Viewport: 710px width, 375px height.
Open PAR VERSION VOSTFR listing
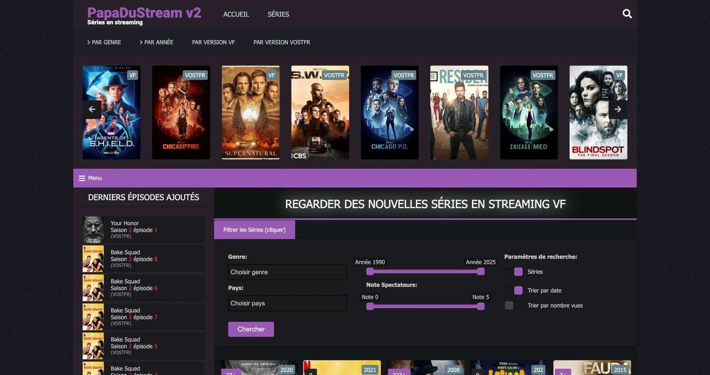[282, 42]
